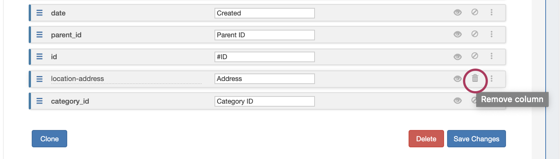
Task: Click the category_id row drag handle
Action: [40, 101]
